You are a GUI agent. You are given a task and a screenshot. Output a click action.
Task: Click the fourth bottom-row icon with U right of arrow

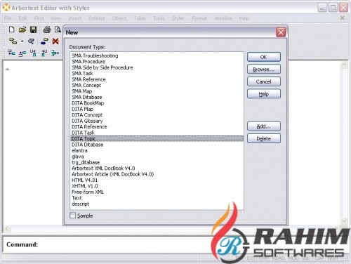(44, 53)
